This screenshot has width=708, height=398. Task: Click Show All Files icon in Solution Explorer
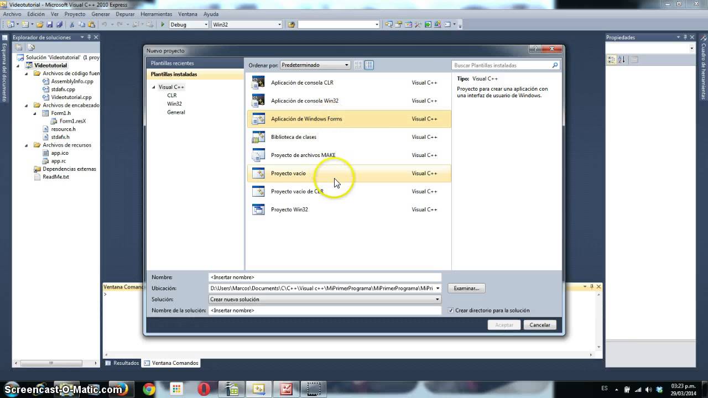[x=32, y=48]
